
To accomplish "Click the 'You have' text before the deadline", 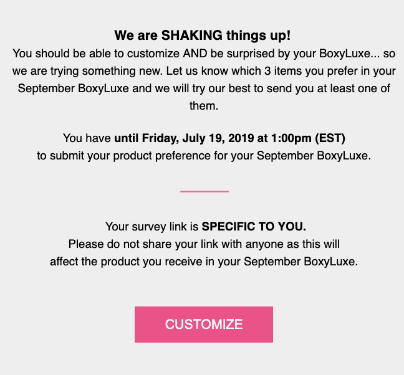I will (x=87, y=138).
